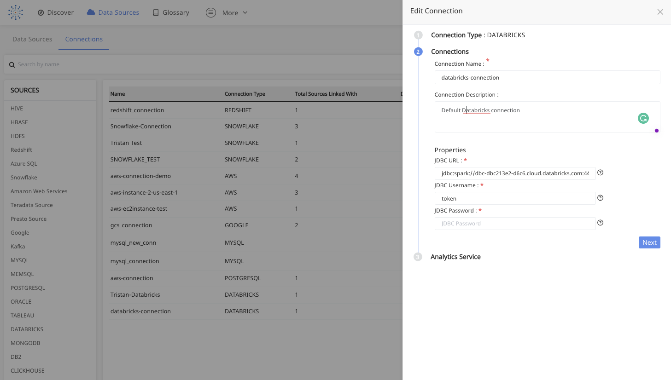Open Tristan-Databricks row

(x=256, y=295)
